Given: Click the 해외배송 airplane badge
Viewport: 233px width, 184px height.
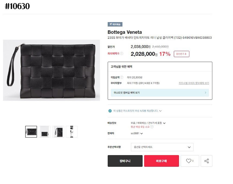Looking at the screenshot, I should [x=115, y=24].
